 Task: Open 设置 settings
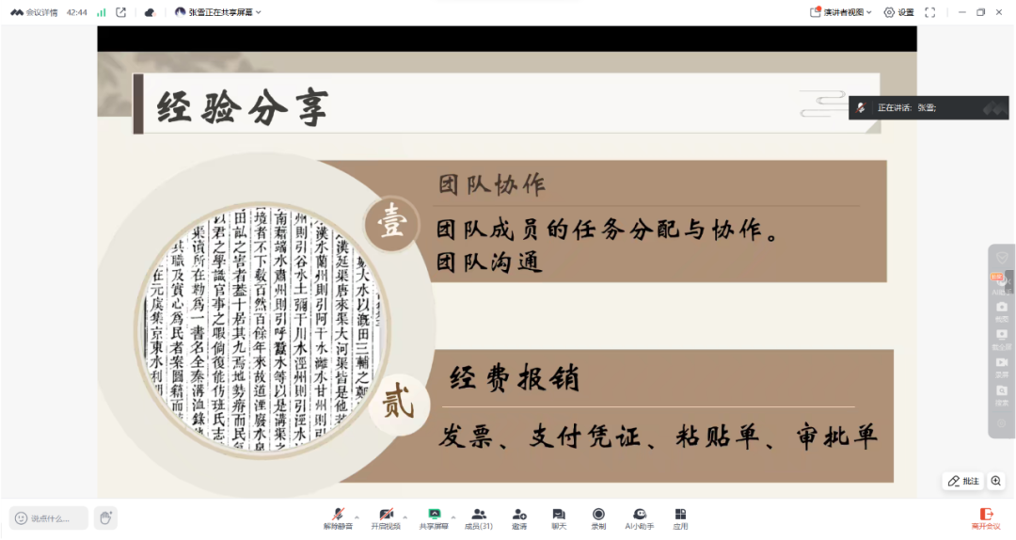tap(898, 12)
